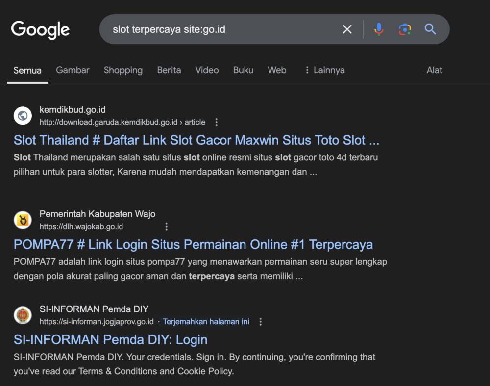The width and height of the screenshot is (490, 386).
Task: Select the Semua tab
Action: 27,70
